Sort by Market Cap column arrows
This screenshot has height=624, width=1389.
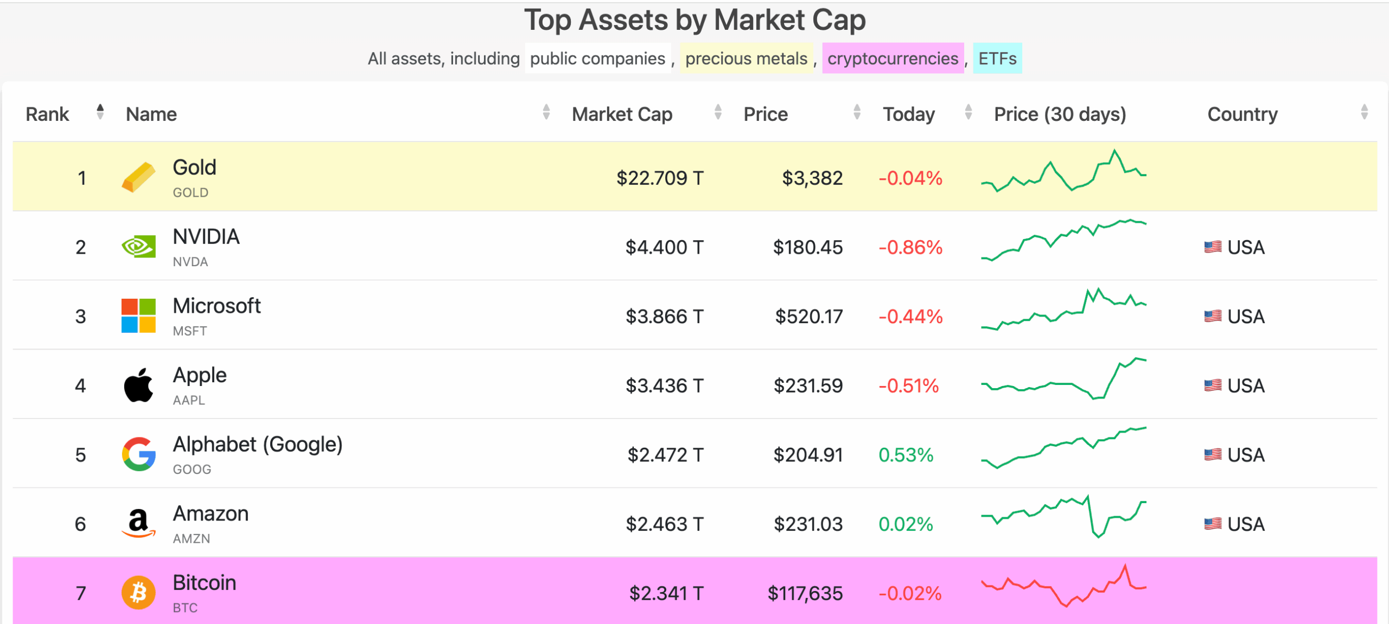pyautogui.click(x=718, y=112)
